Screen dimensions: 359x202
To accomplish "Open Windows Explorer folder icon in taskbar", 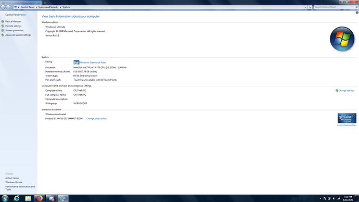I will 28,198.
